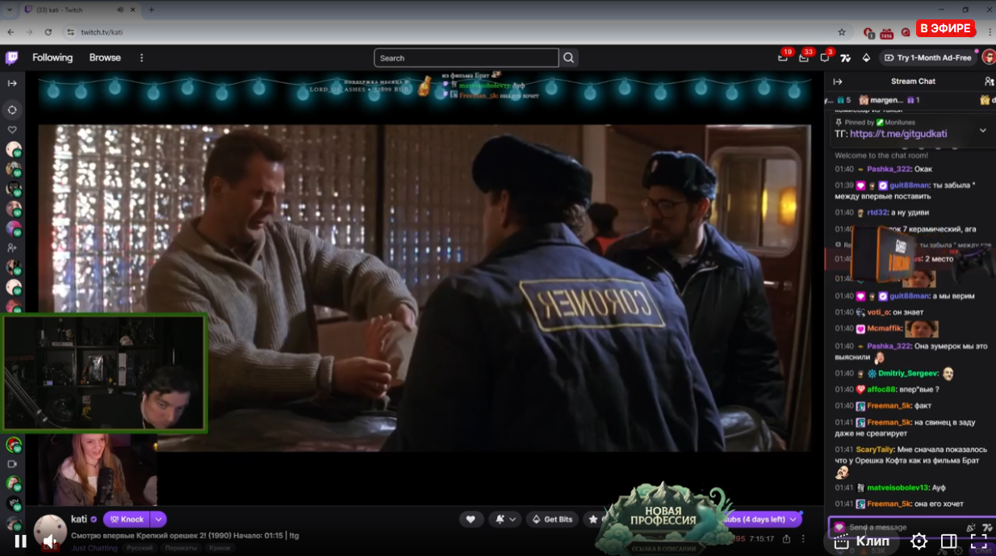Click username affoc88 in chat

point(882,390)
